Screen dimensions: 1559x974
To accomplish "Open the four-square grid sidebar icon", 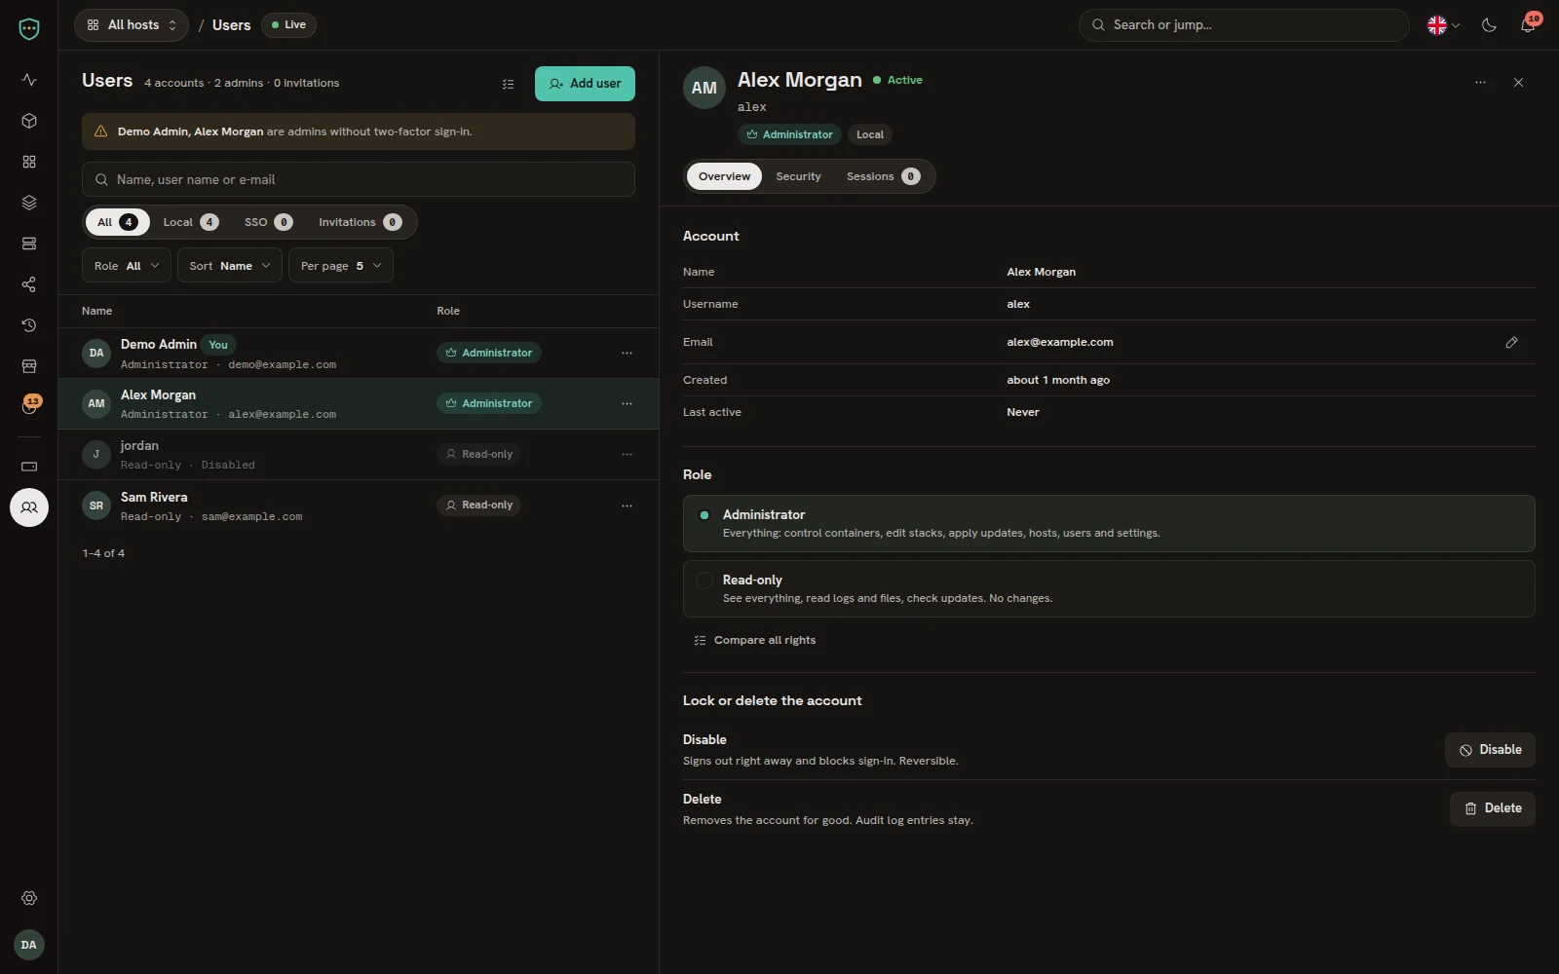I will coord(29,162).
